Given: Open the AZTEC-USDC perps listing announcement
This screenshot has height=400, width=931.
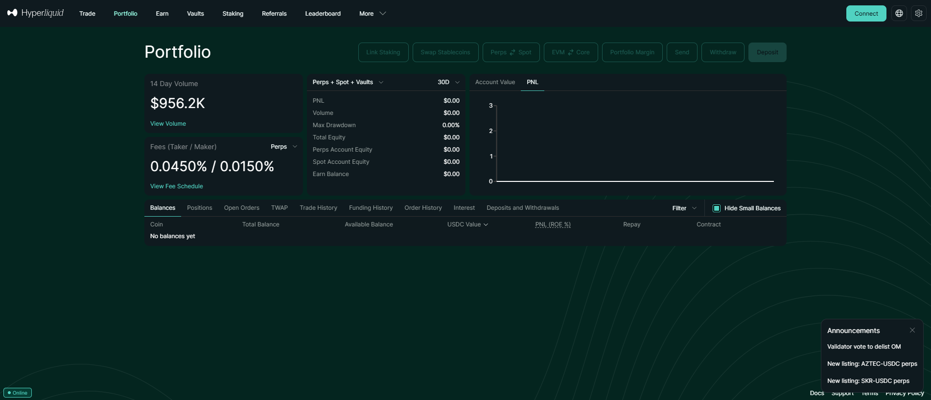Looking at the screenshot, I should click(x=872, y=364).
